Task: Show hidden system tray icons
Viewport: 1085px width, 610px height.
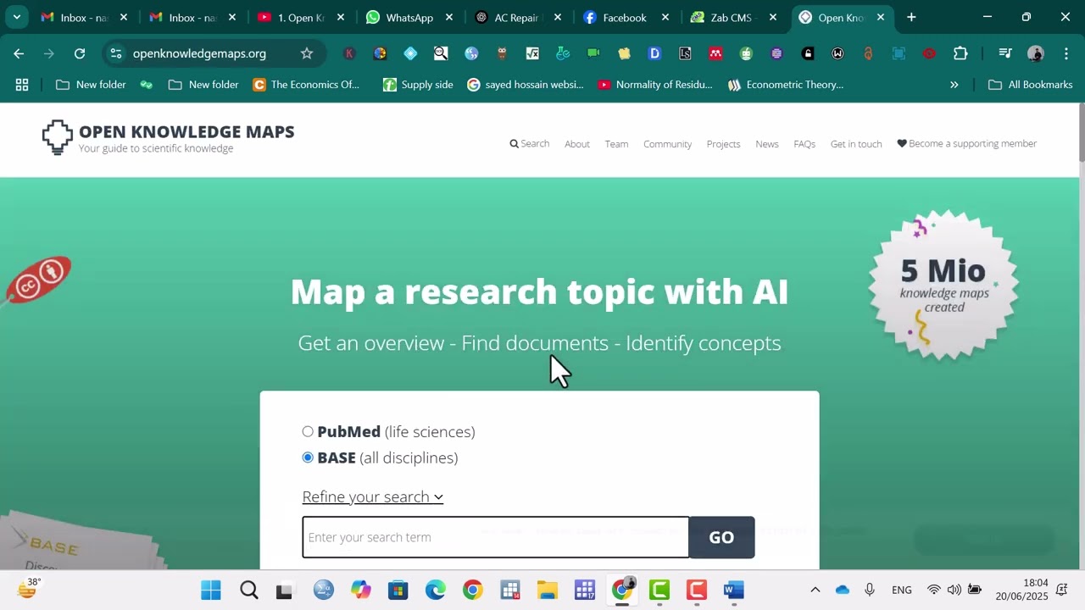Action: pyautogui.click(x=815, y=590)
